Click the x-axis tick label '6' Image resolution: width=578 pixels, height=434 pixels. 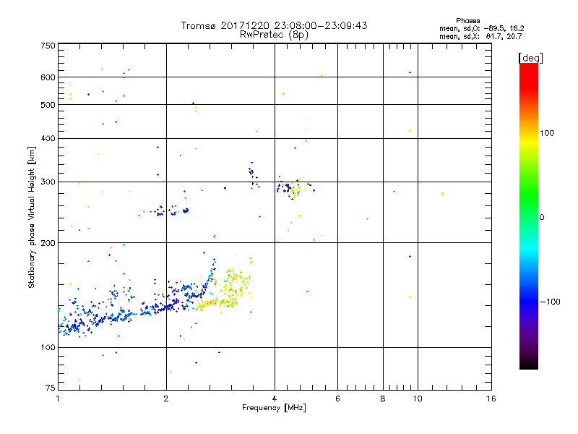coord(337,399)
